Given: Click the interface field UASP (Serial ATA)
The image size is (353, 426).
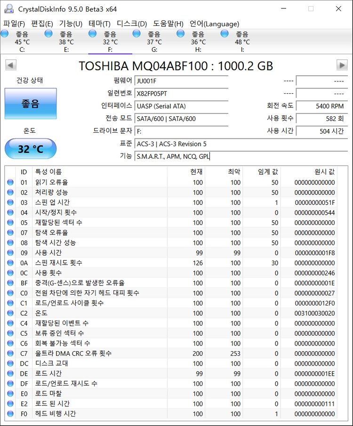Looking at the screenshot, I should pos(181,106).
